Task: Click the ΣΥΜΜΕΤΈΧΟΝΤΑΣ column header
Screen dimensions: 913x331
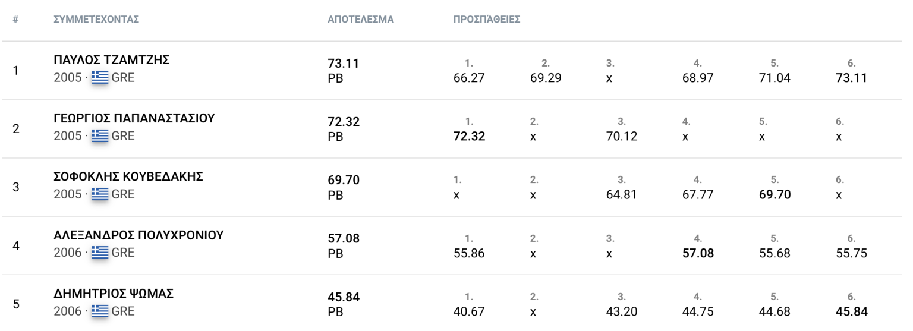Action: pyautogui.click(x=96, y=19)
